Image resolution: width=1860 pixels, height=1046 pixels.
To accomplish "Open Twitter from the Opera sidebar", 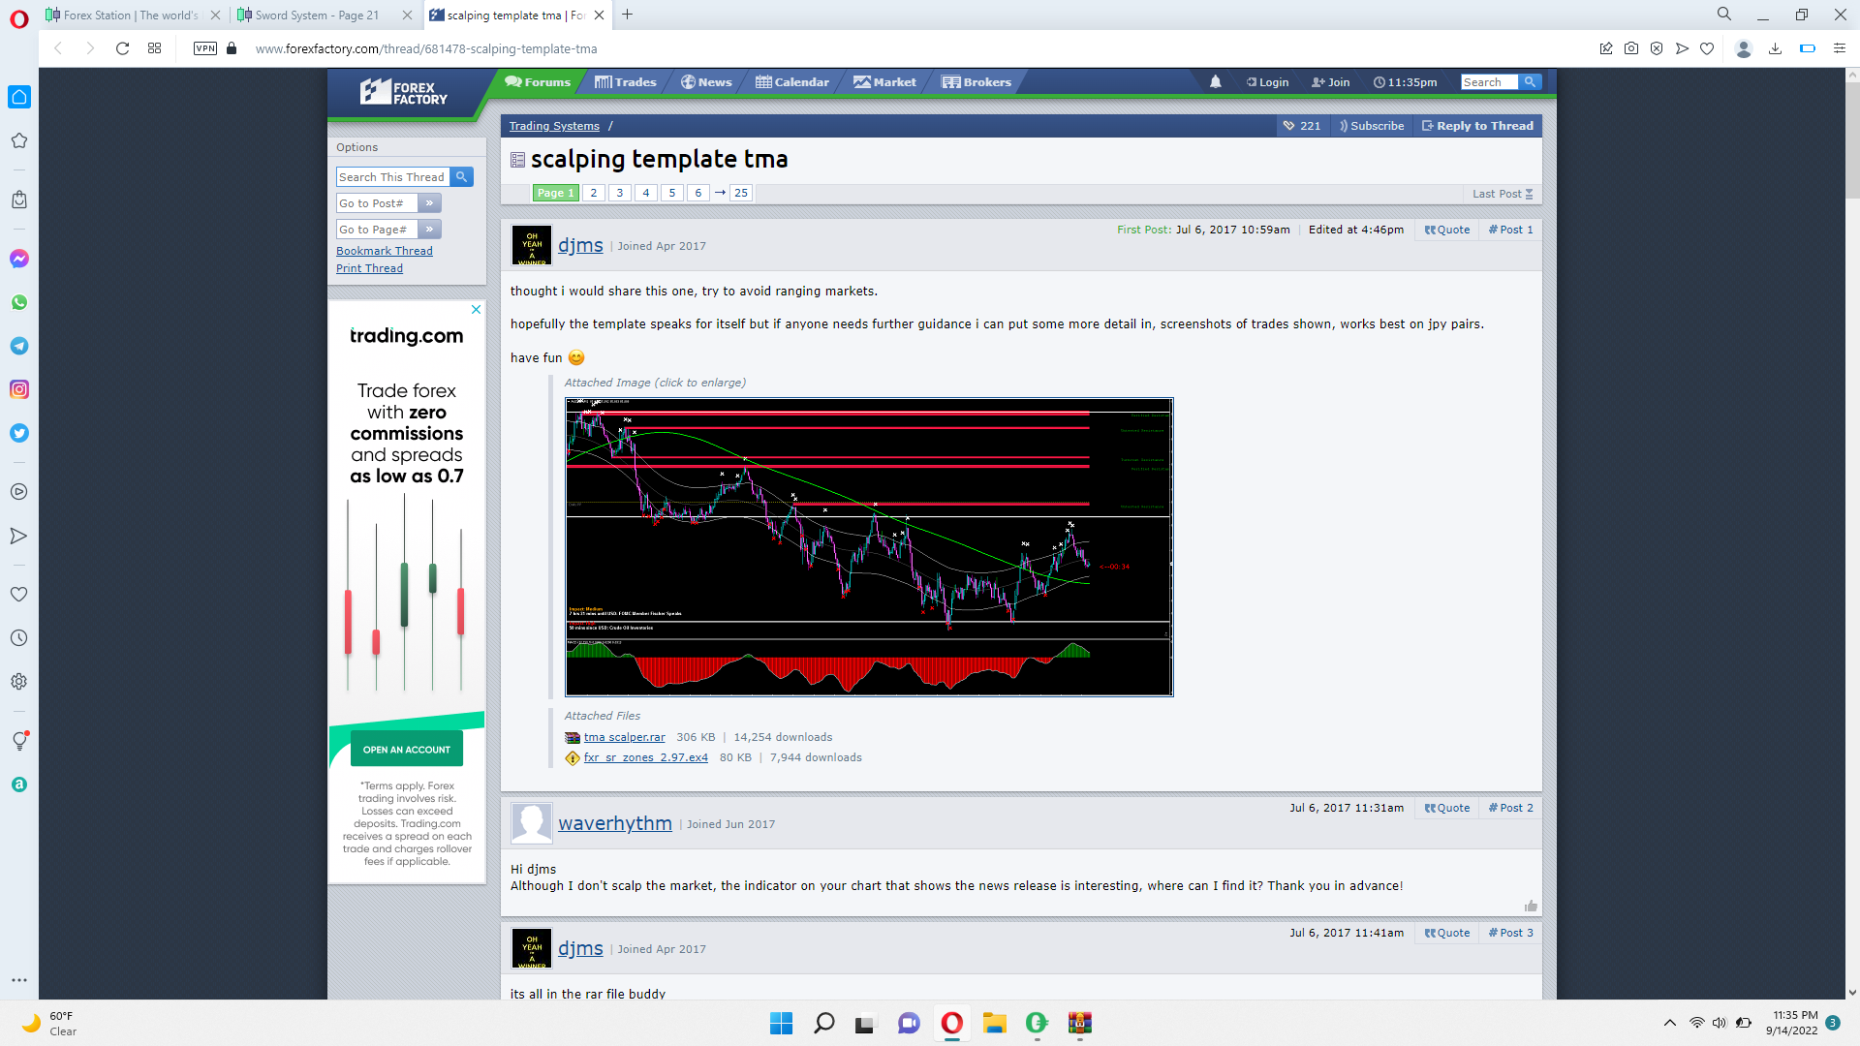I will pyautogui.click(x=19, y=433).
